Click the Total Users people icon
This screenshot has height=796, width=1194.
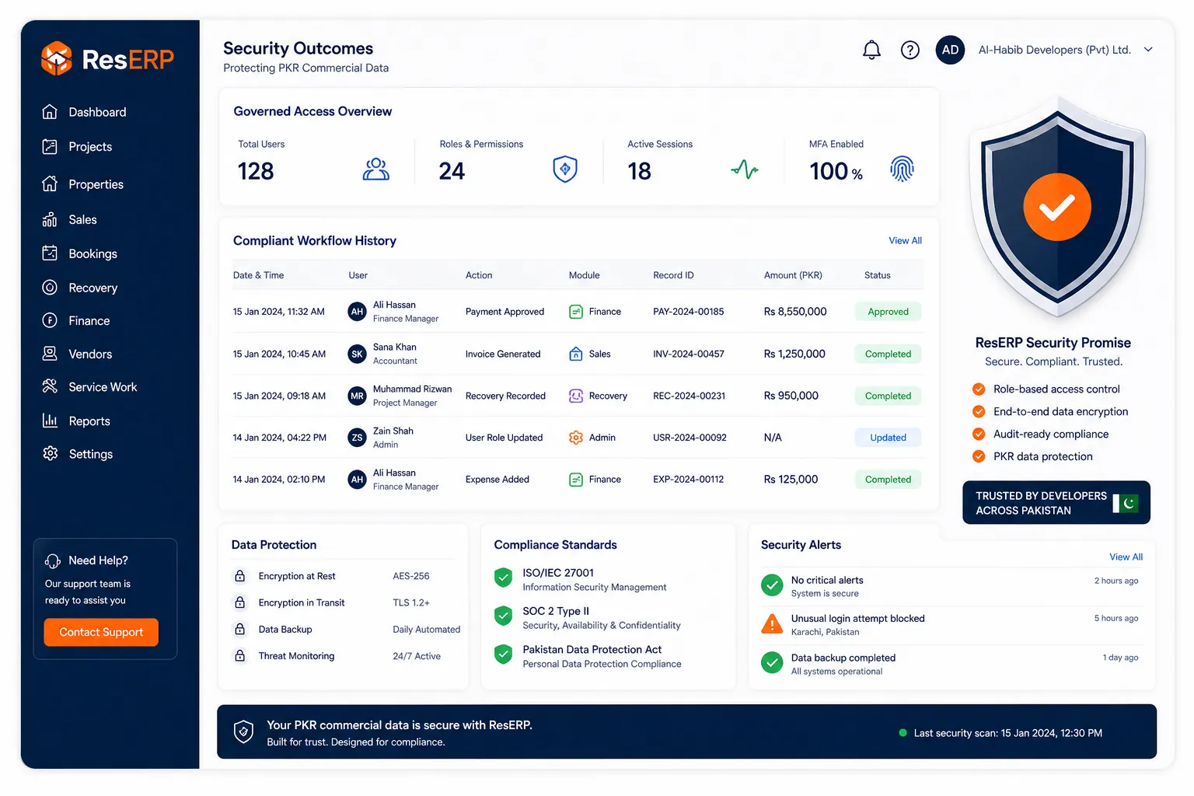pyautogui.click(x=375, y=169)
